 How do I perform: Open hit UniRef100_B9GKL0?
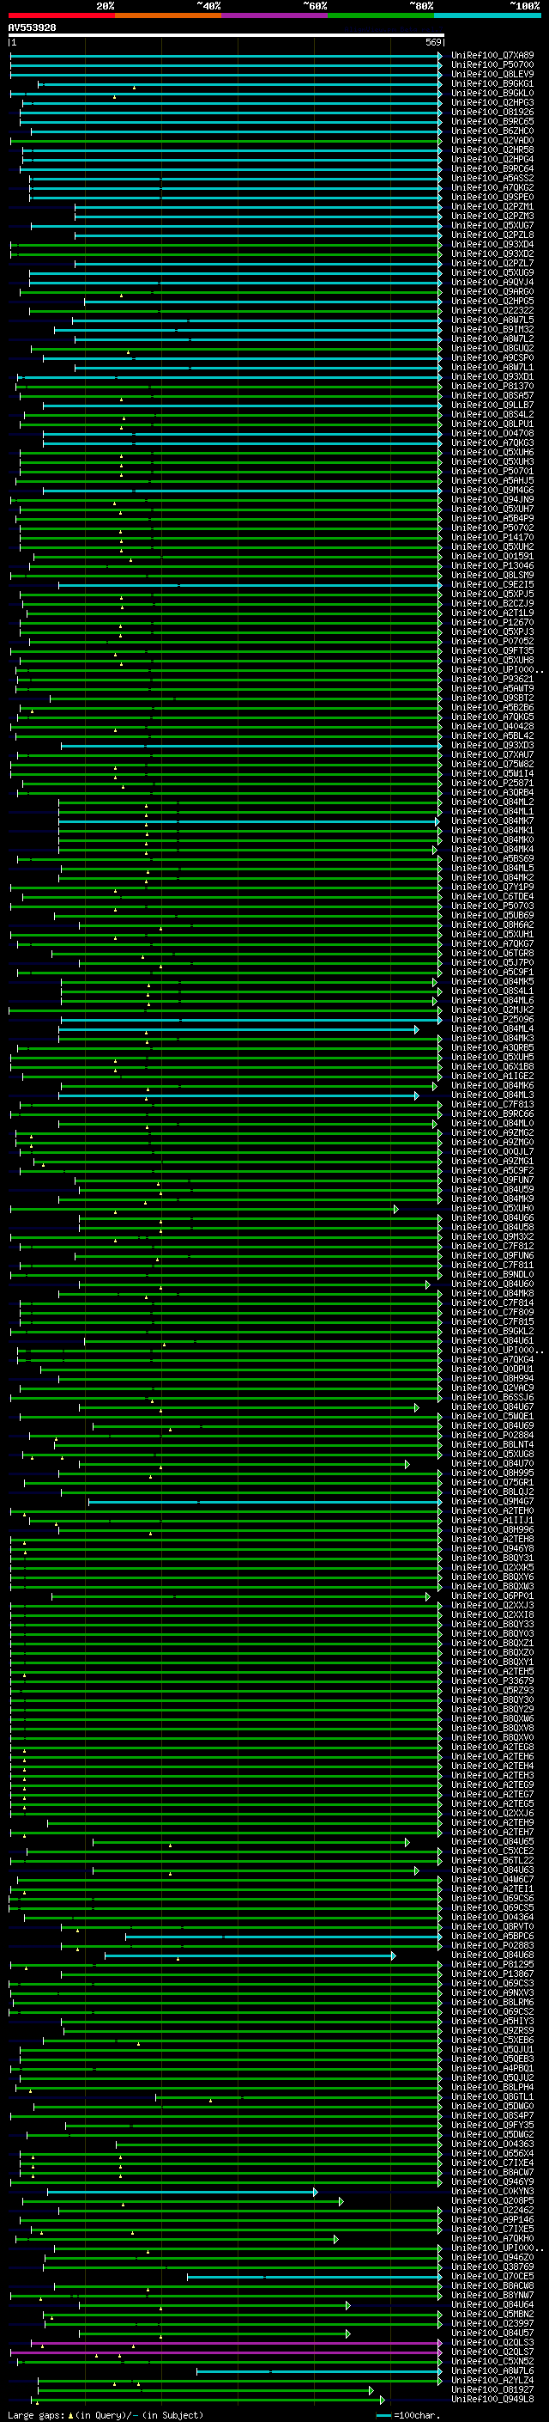pyautogui.click(x=492, y=93)
